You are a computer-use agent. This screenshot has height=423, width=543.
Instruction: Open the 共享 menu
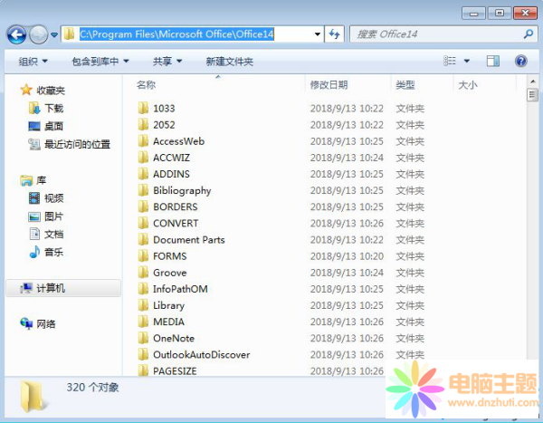click(167, 62)
